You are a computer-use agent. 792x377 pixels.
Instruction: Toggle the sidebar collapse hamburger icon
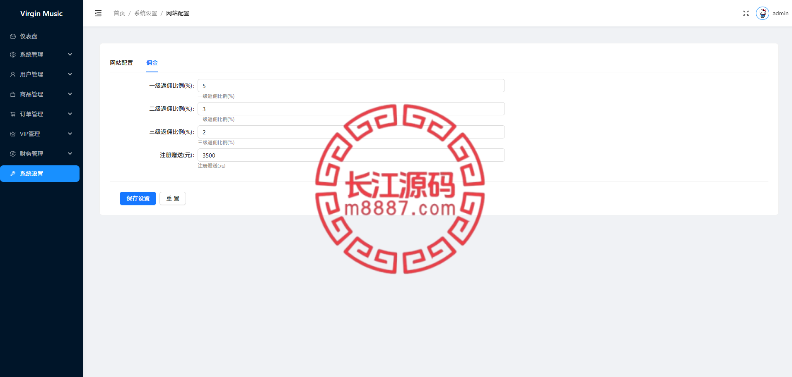[98, 13]
